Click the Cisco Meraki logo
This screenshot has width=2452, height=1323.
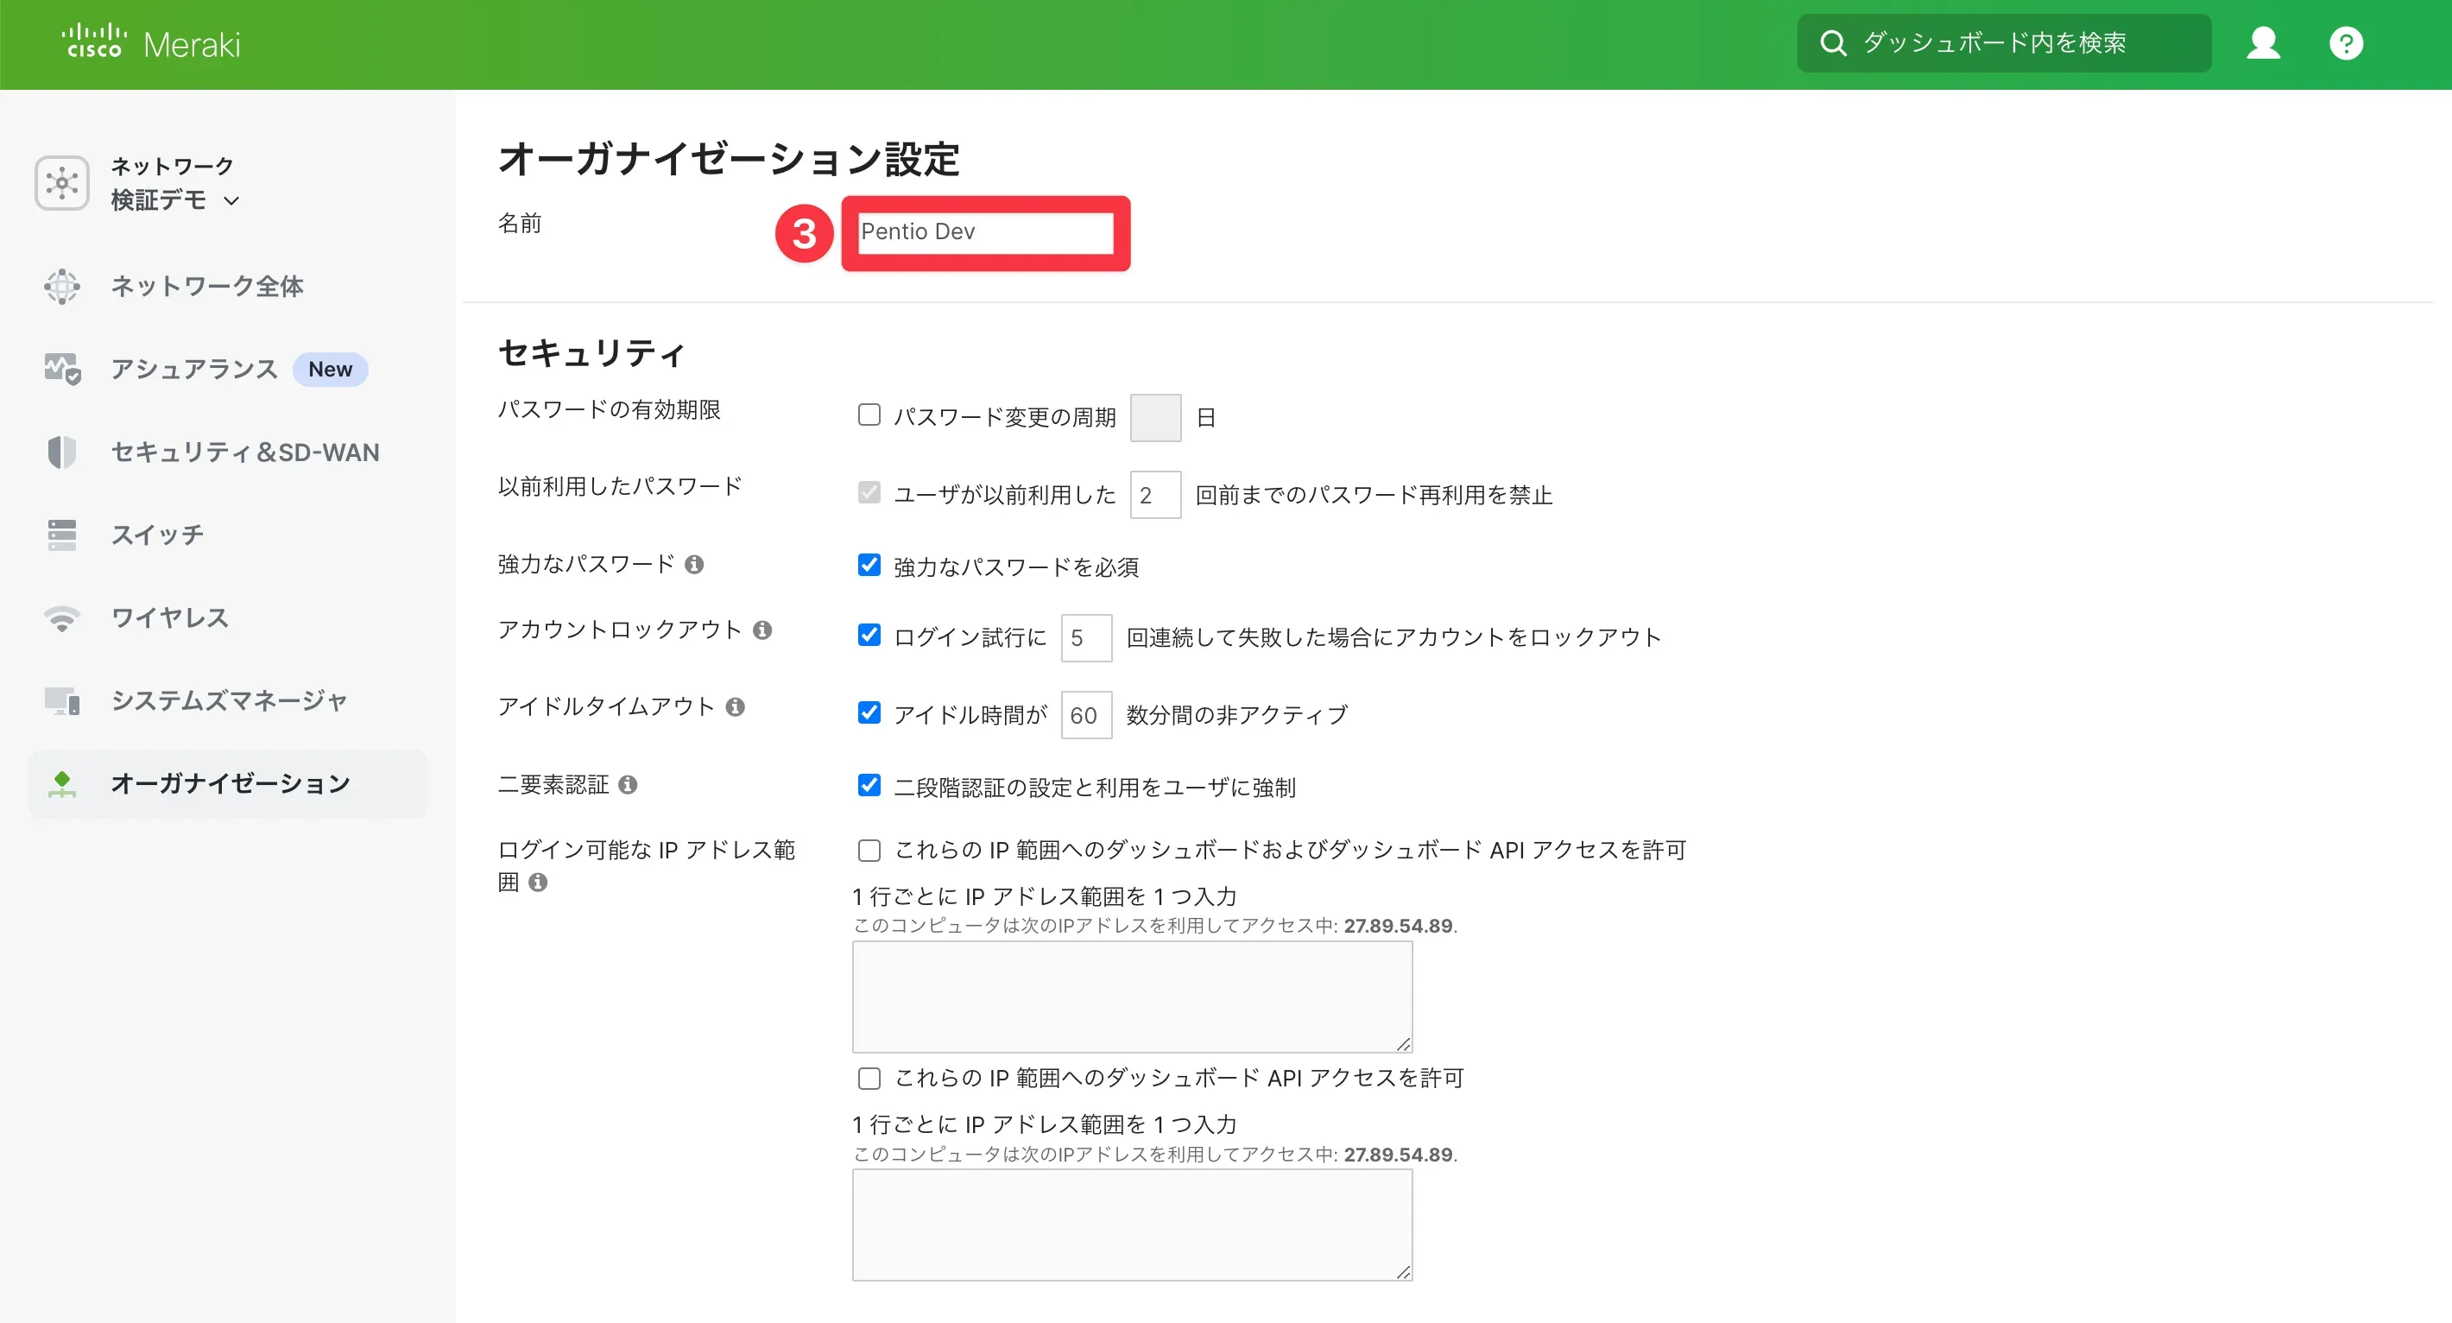(149, 43)
